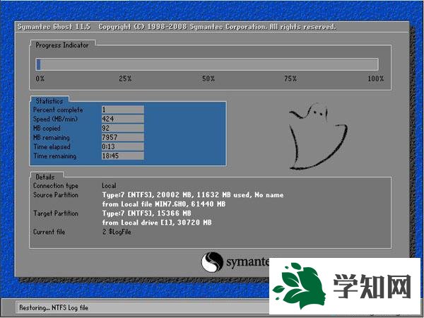
Task: Click the Current file label
Action: 49,232
